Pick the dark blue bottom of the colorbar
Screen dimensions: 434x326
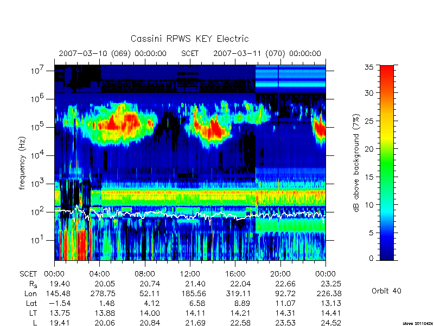click(x=387, y=254)
